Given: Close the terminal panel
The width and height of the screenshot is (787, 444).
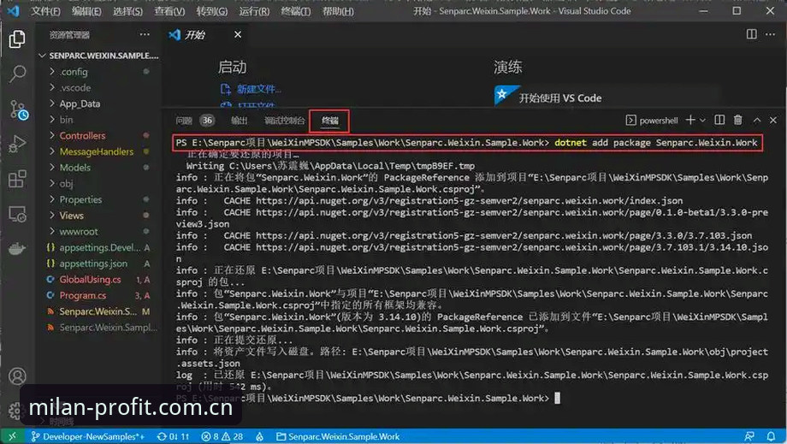Looking at the screenshot, I should tap(773, 120).
